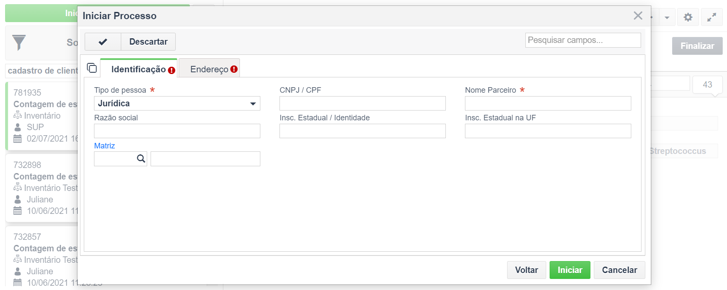Click the Voltar button
Image resolution: width=727 pixels, height=290 pixels.
click(x=526, y=270)
